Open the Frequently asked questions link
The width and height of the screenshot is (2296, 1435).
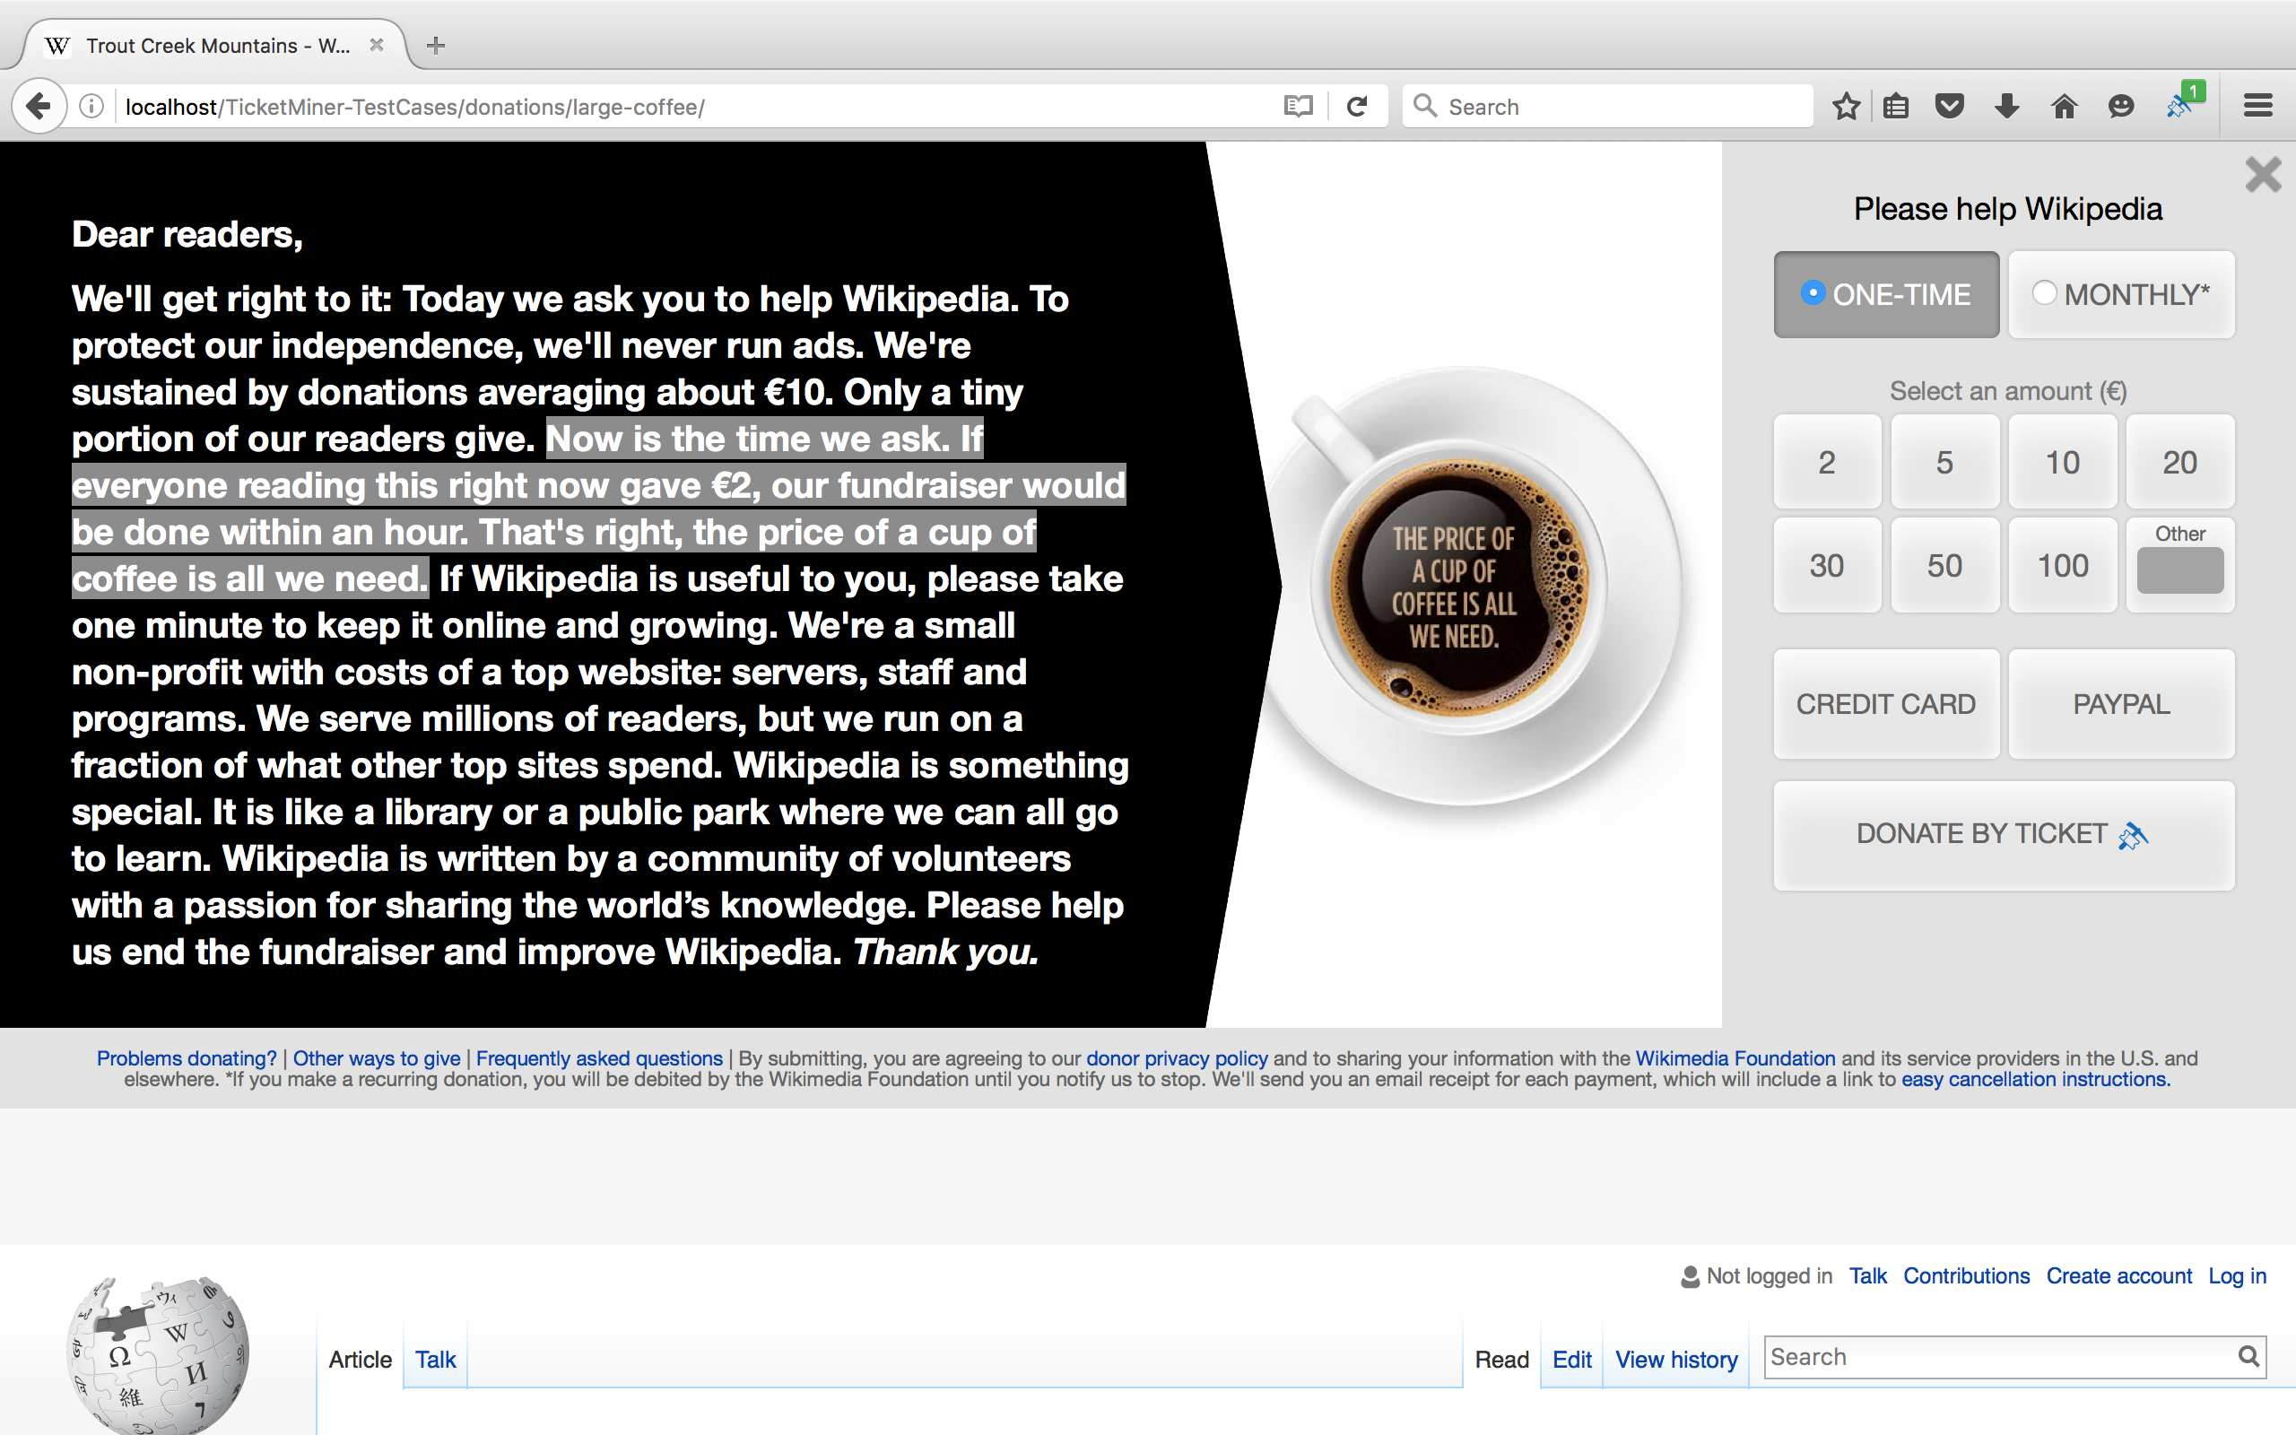tap(599, 1058)
